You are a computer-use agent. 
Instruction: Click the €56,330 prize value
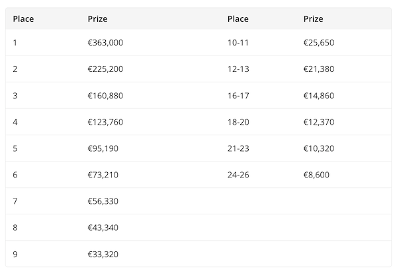click(x=103, y=201)
